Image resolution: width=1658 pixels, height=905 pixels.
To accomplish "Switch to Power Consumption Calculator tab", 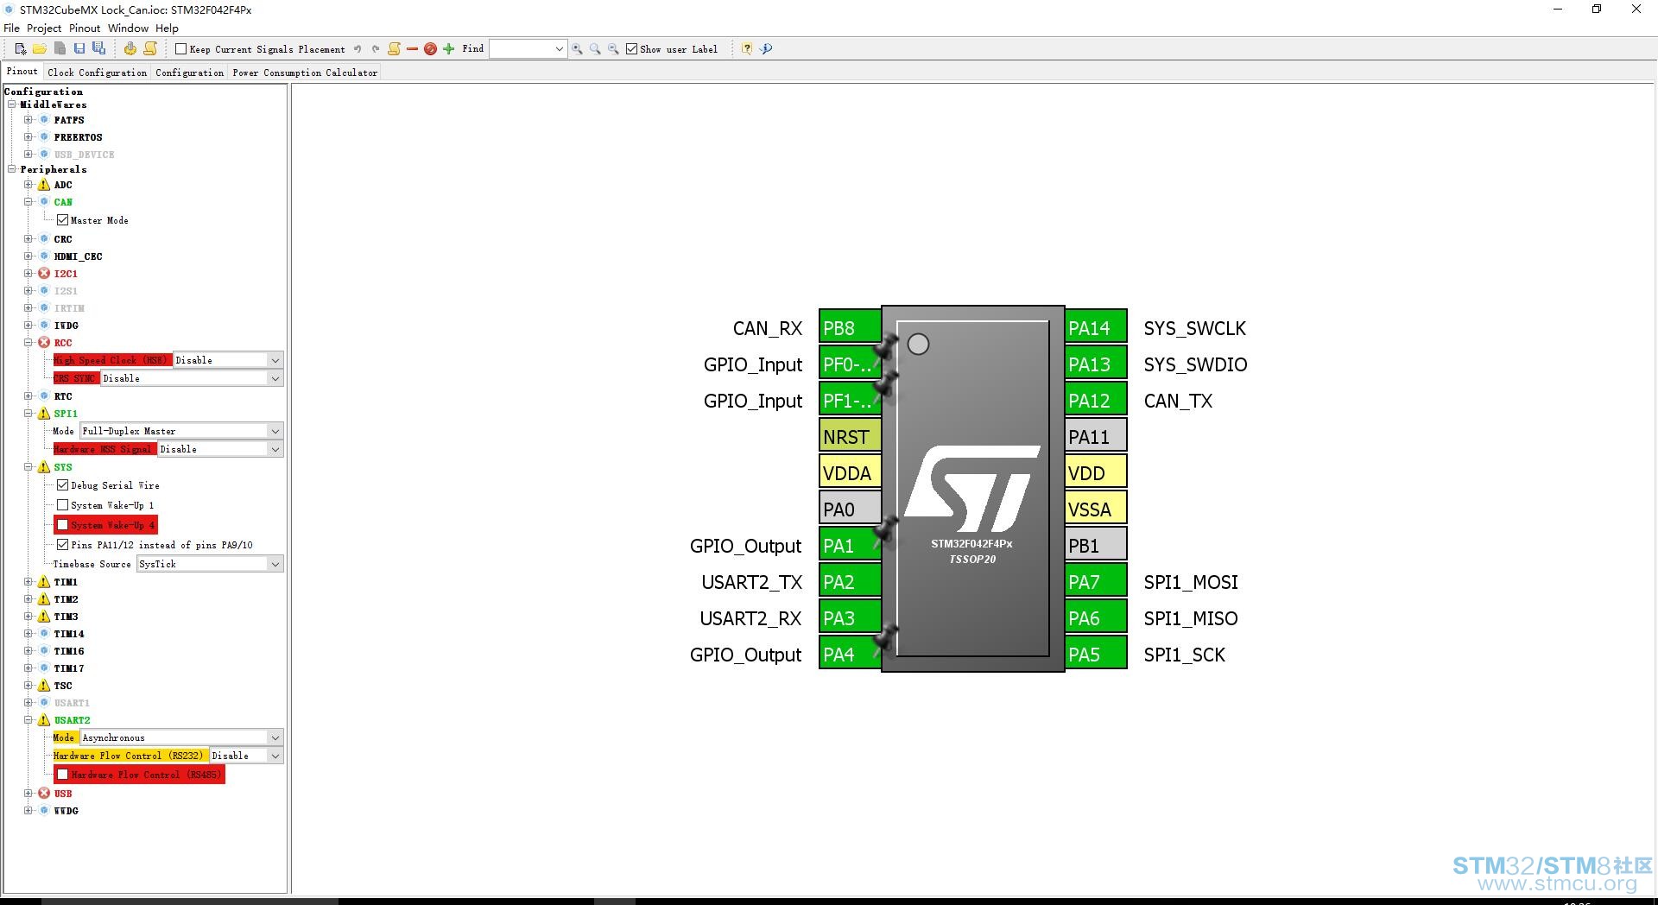I will [305, 73].
